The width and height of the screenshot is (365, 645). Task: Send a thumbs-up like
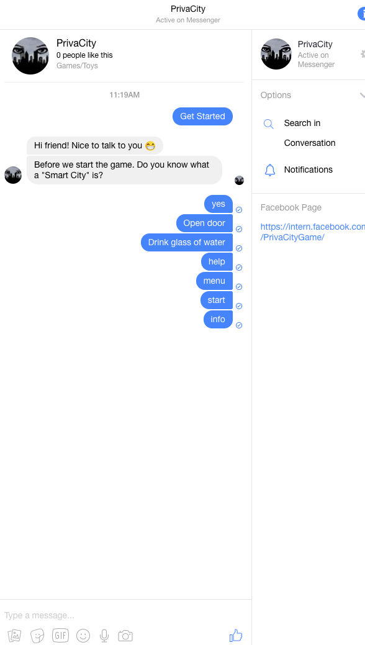pos(237,635)
